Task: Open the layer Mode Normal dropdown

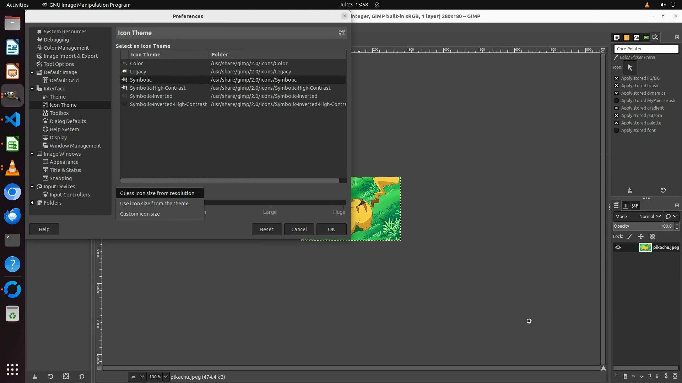Action: coord(649,216)
